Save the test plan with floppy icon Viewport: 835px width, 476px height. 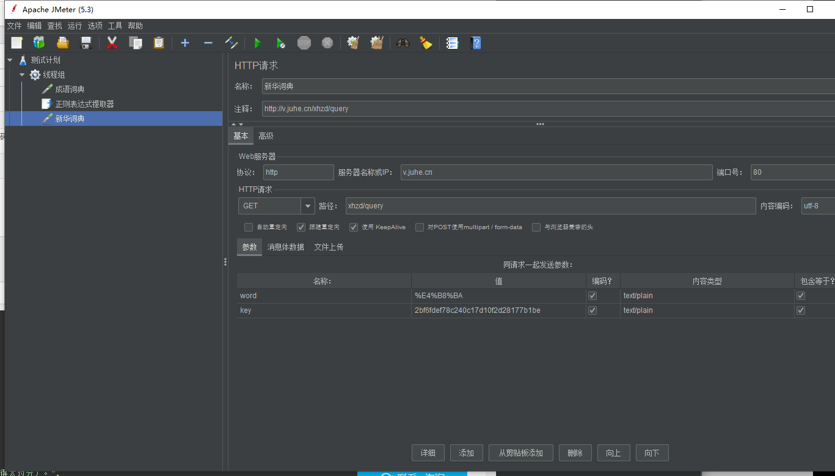pos(86,43)
